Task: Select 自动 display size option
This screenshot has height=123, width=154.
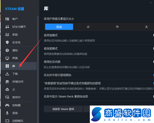Action: click(x=59, y=27)
